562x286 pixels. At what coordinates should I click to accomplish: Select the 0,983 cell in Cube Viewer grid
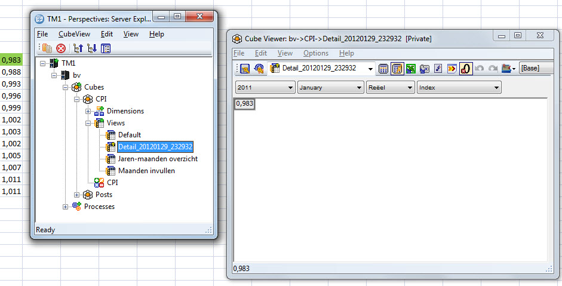pos(244,104)
